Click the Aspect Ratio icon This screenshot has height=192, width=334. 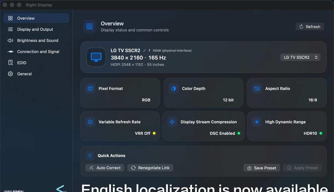coord(257,88)
